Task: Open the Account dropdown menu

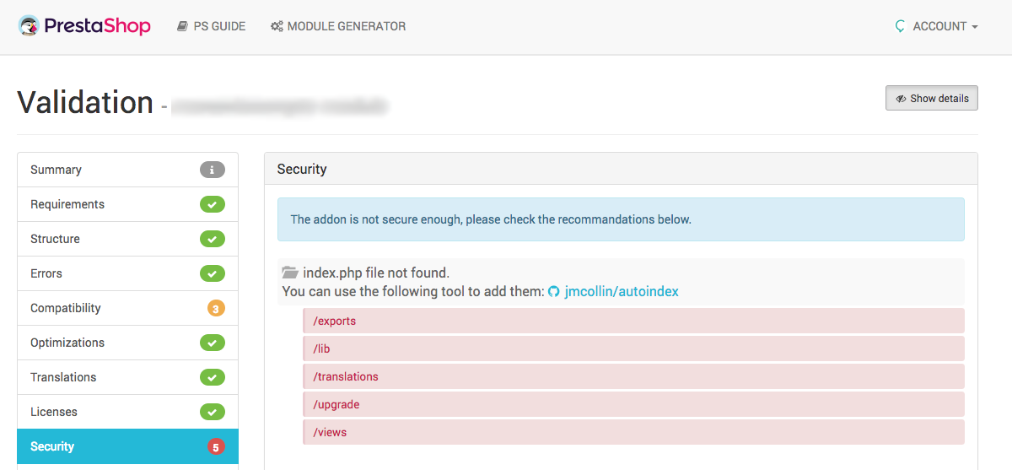Action: 937,26
